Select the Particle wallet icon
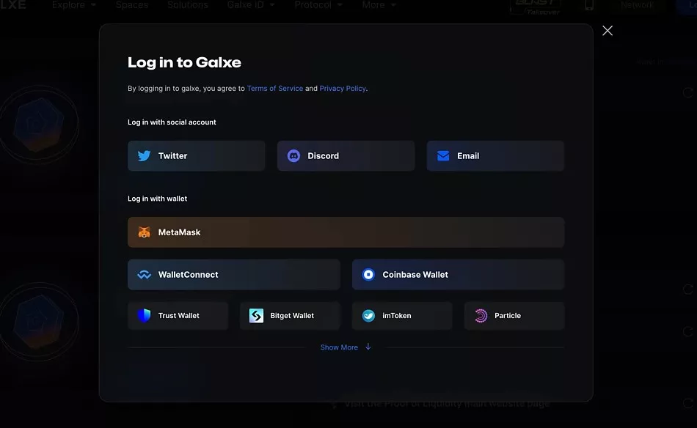Screen dimensions: 697x428 click(x=481, y=315)
